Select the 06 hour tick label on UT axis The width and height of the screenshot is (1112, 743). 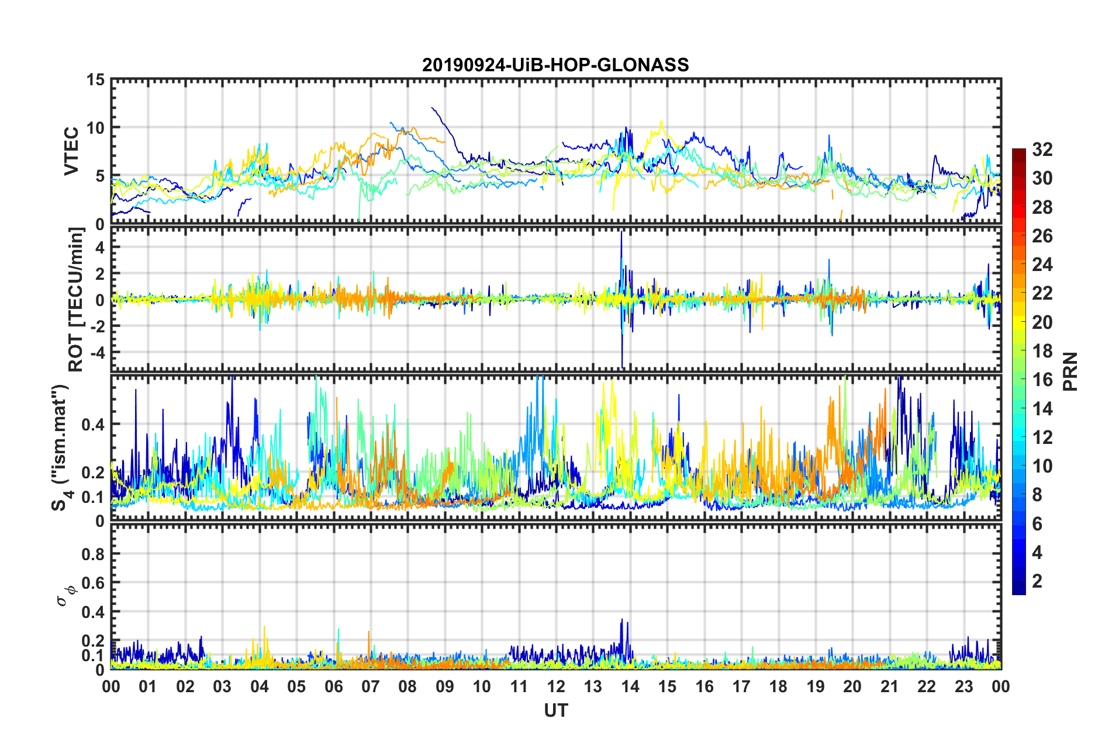click(x=334, y=686)
